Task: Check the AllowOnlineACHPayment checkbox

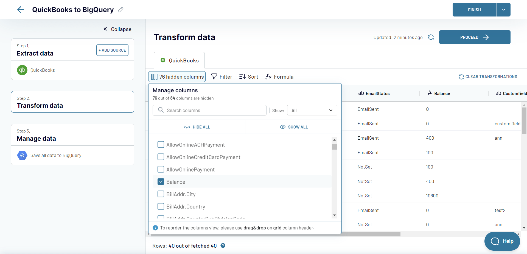Action: tap(161, 145)
